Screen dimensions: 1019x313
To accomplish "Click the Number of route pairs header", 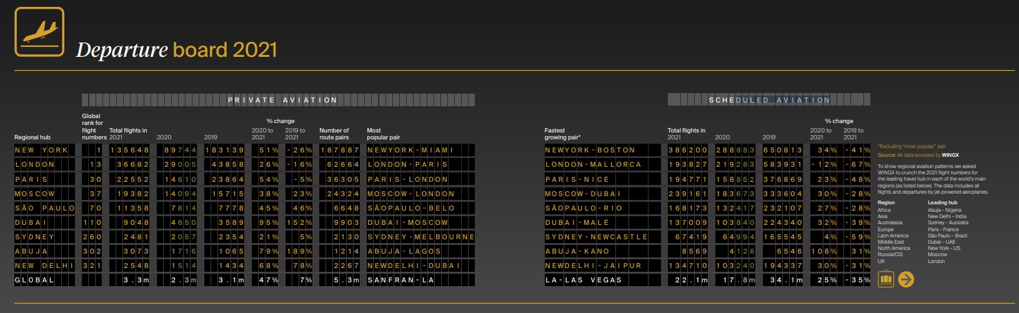I will [x=334, y=134].
